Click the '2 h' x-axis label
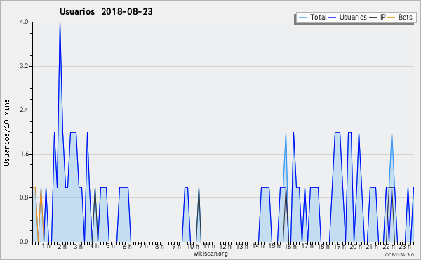Viewport: 421px width, 260px height. click(x=62, y=246)
